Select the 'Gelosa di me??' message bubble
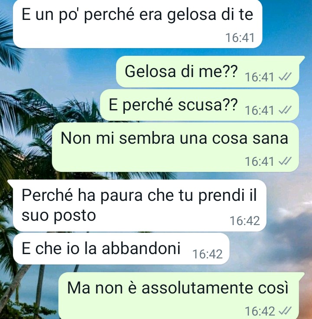The width and height of the screenshot is (312, 319). 208,71
